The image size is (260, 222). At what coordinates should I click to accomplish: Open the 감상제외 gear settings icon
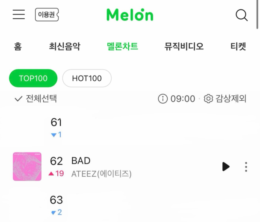point(208,99)
